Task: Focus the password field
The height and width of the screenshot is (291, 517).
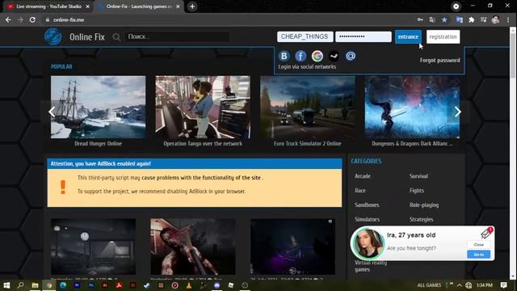Action: pos(364,36)
